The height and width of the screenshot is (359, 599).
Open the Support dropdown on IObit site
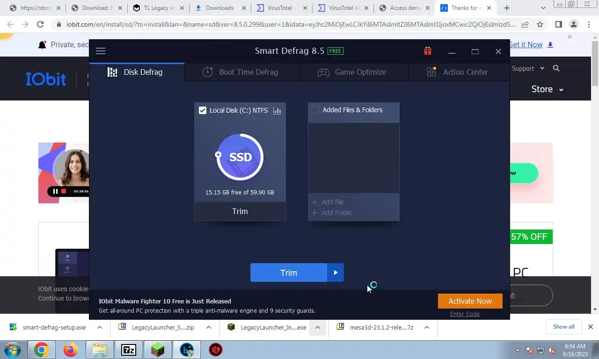point(528,68)
